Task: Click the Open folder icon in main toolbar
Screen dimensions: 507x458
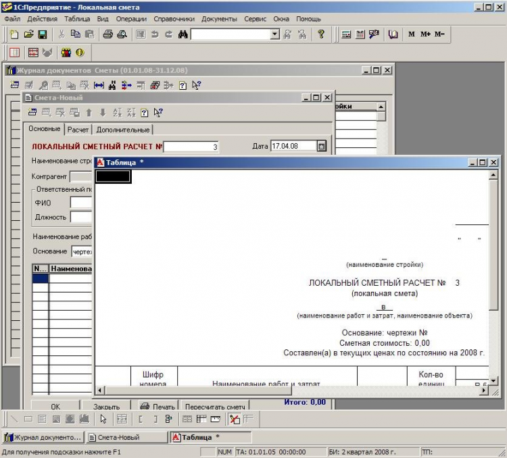Action: 28,34
